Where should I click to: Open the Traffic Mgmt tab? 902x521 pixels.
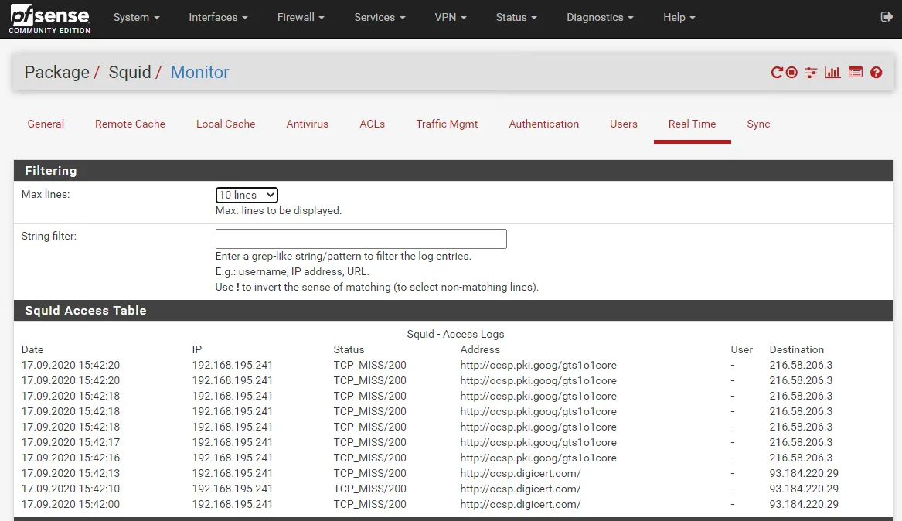[447, 124]
